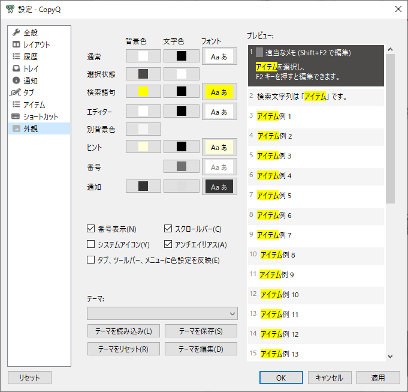This screenshot has height=392, width=408.
Task: Go to the ショートカット page
Action: 40,116
